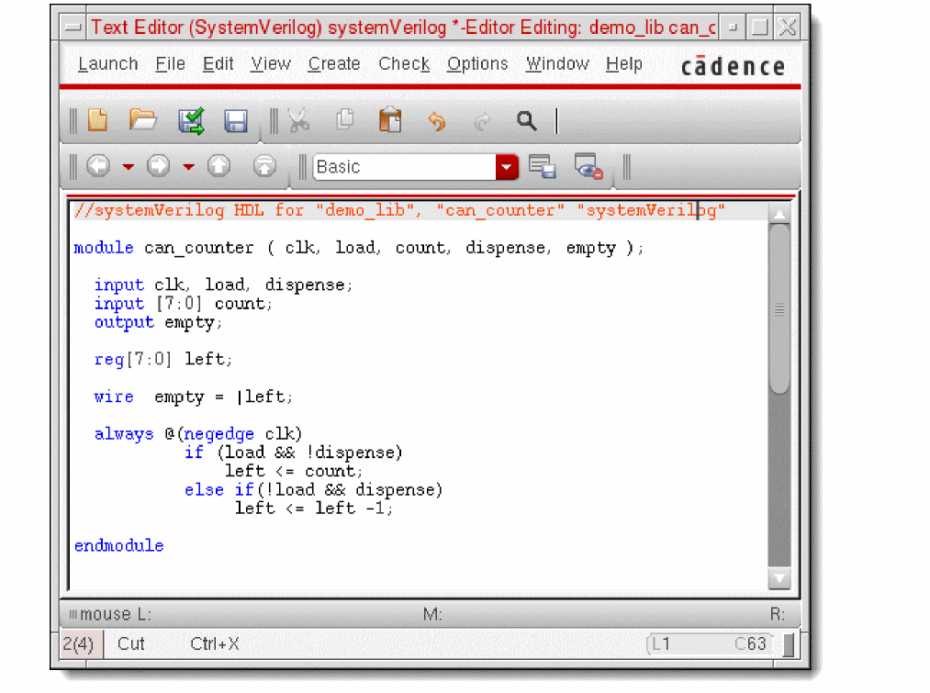Click '[7:0]' in the input count line
This screenshot has width=930, height=693.
pyautogui.click(x=179, y=304)
